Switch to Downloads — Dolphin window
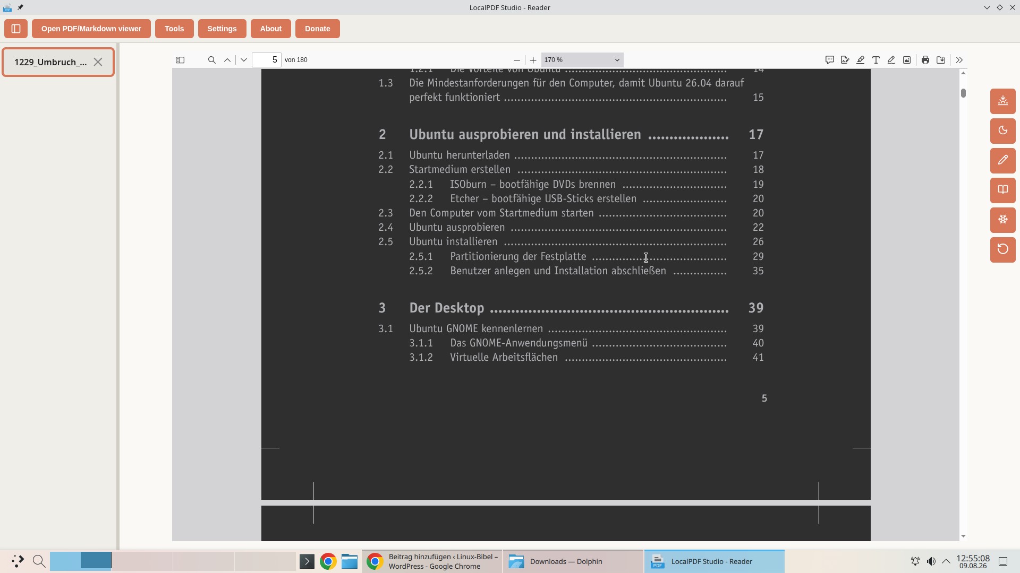Image resolution: width=1020 pixels, height=573 pixels. tap(573, 561)
